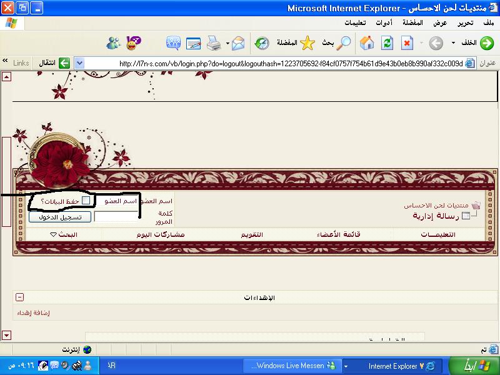Image resolution: width=500 pixels, height=375 pixels.
Task: Click the green Go (انتقال) button
Action: 54,63
